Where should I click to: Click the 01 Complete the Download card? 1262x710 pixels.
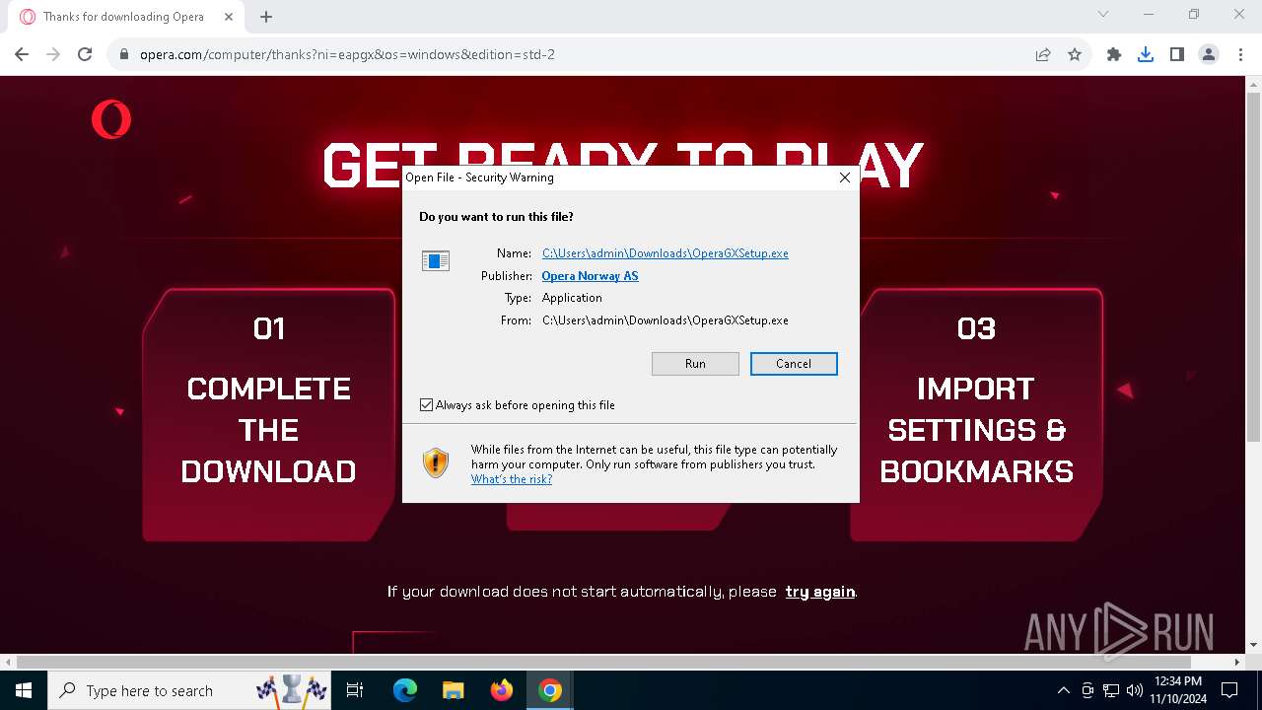[x=269, y=414]
